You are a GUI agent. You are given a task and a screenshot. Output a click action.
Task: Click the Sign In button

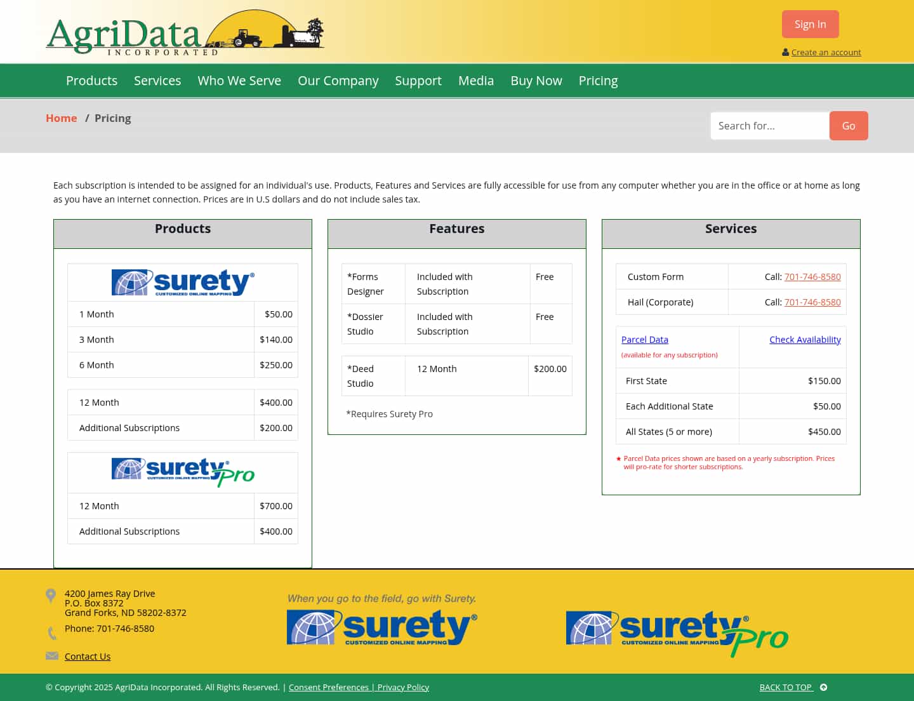click(811, 23)
